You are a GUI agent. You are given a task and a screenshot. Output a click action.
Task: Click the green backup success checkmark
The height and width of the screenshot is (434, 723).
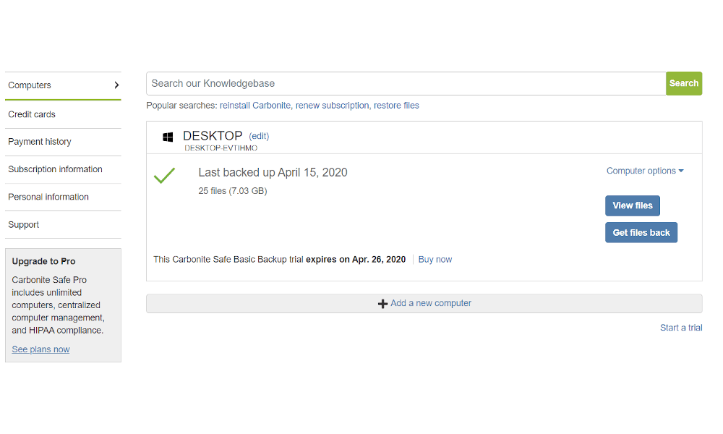click(165, 175)
